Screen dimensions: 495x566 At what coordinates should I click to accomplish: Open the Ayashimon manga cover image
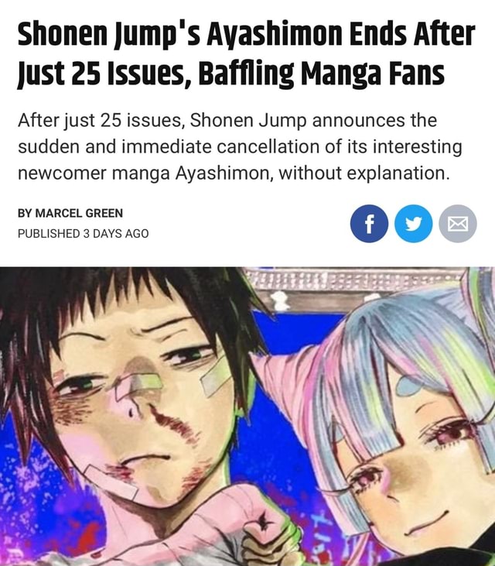247,417
